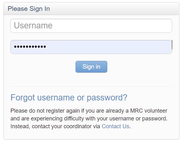
Task: Click the horizontal divider below Sign in
Action: click(91, 86)
